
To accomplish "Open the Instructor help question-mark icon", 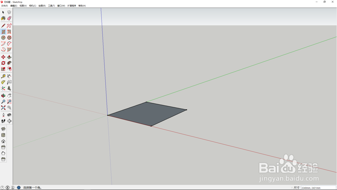I will pos(19,188).
